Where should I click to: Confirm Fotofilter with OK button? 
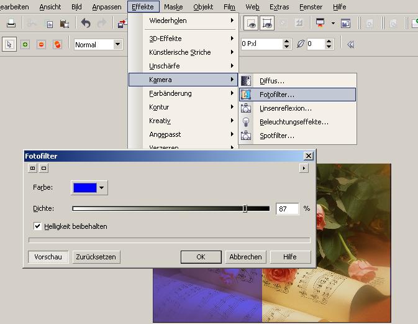(201, 257)
